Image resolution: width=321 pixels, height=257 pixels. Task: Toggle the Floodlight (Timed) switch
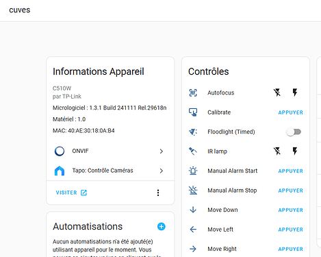[x=294, y=132]
